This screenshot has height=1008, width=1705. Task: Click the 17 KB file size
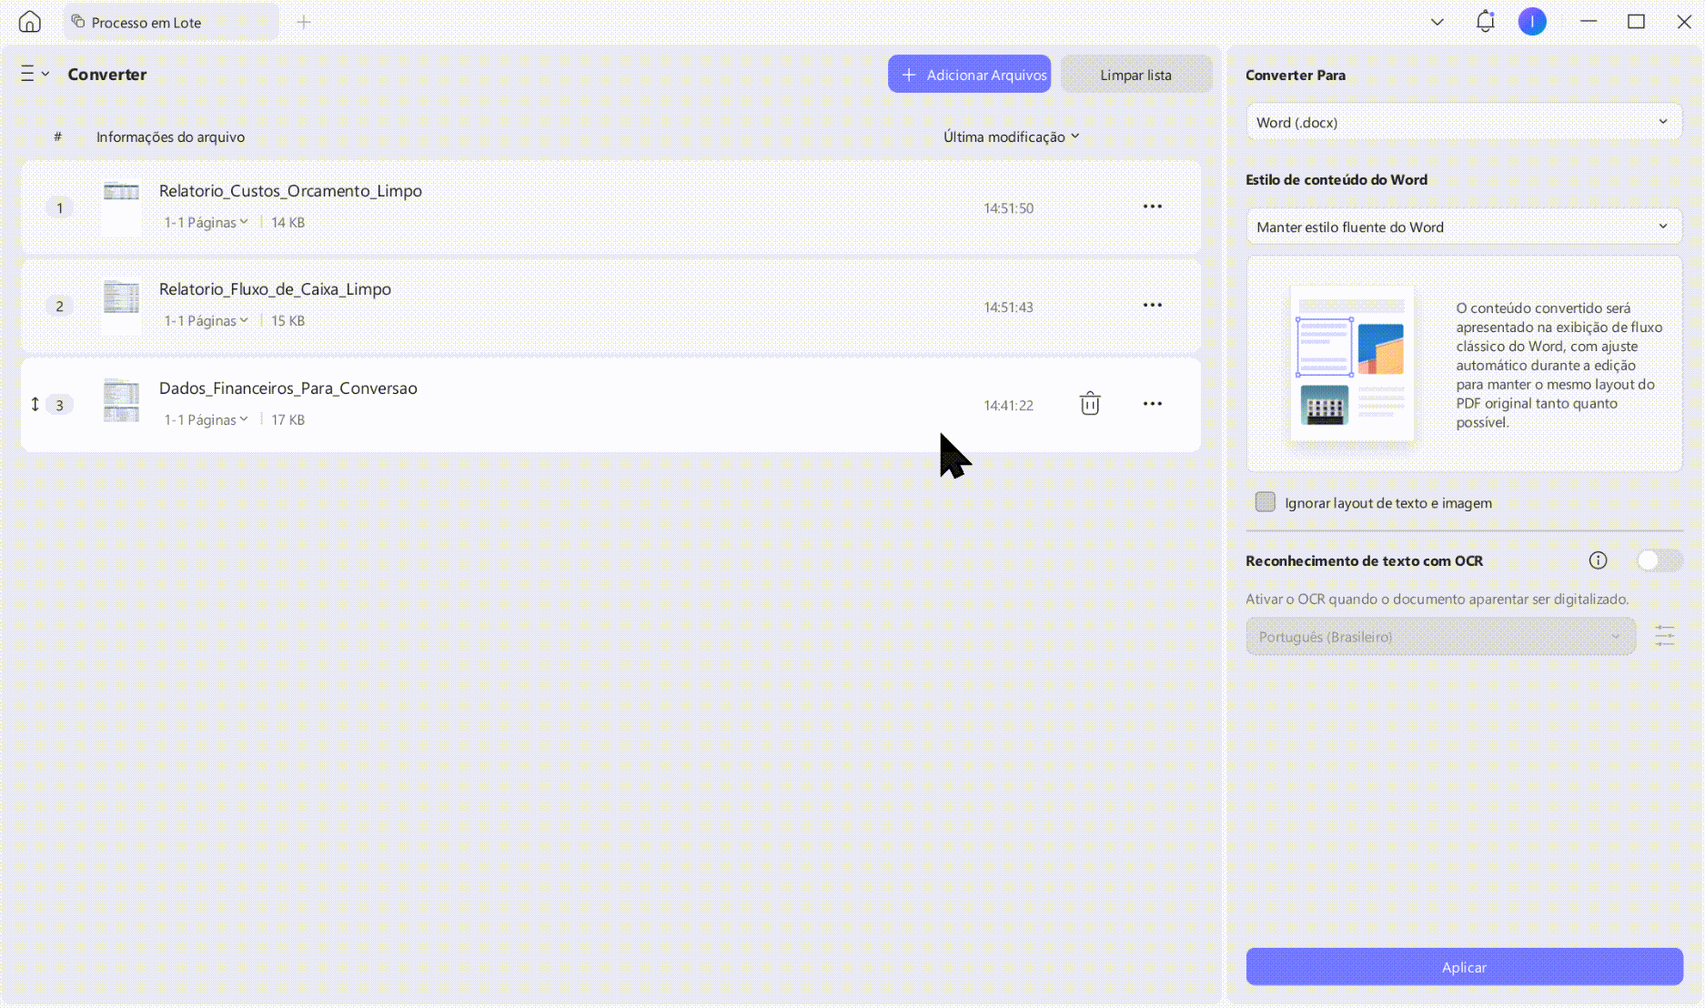pyautogui.click(x=288, y=419)
